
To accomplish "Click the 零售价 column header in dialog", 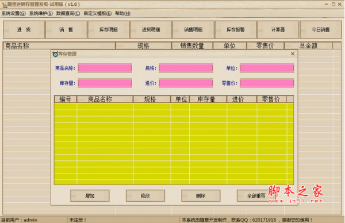I will (x=272, y=99).
